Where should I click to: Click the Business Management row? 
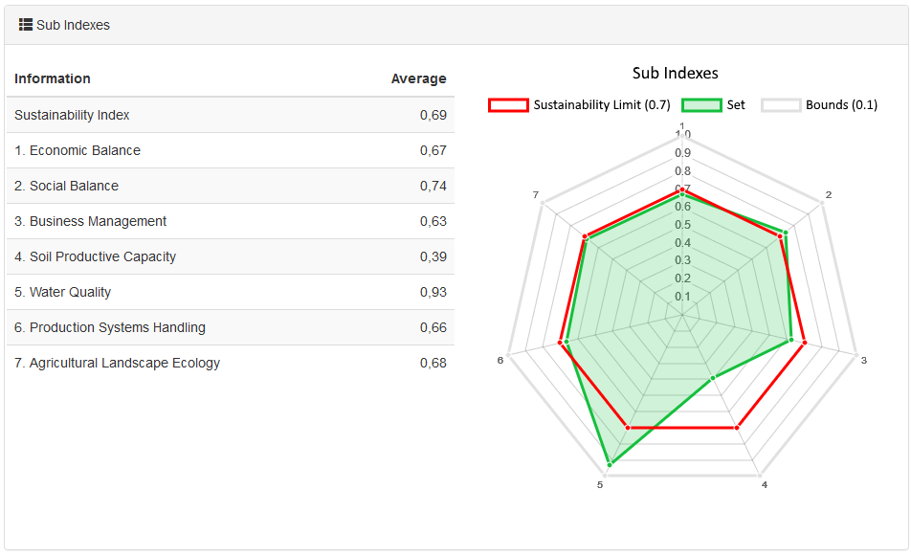230,221
